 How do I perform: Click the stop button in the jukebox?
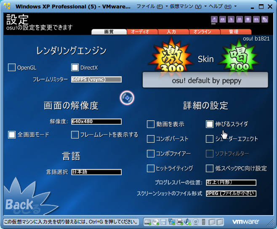(248, 19)
